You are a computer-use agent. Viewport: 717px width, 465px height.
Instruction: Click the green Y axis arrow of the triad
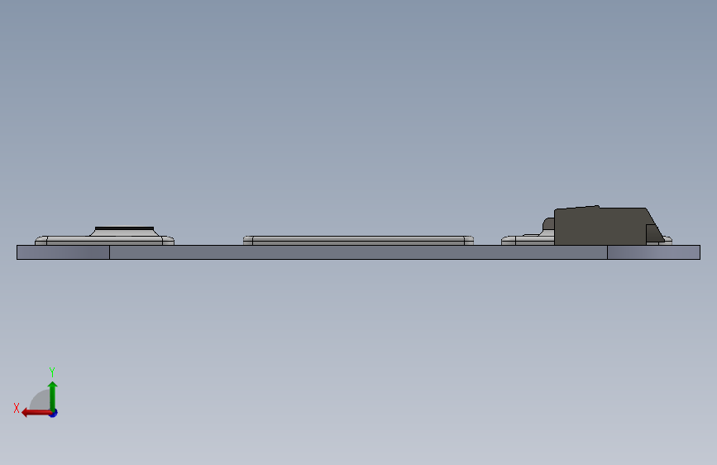(x=53, y=395)
